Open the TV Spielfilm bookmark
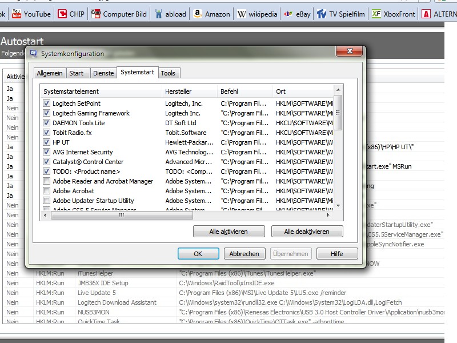 point(340,14)
